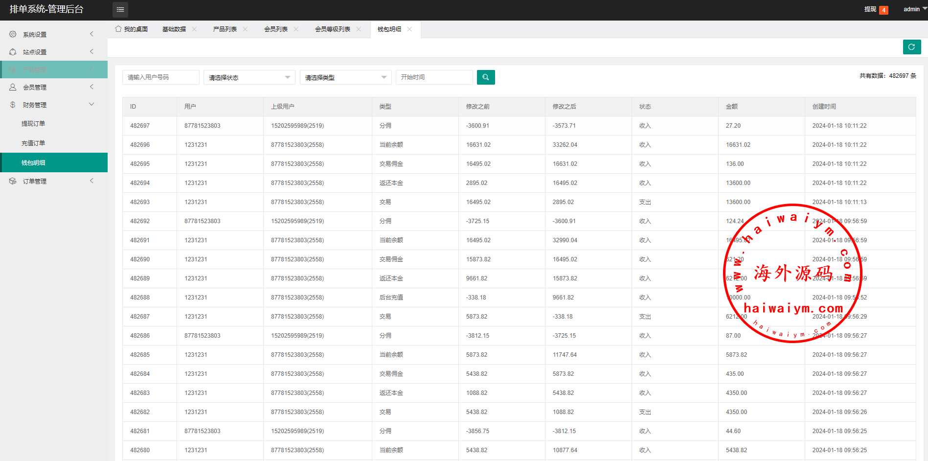Click the 会员管理 person icon
928x461 pixels.
point(13,87)
